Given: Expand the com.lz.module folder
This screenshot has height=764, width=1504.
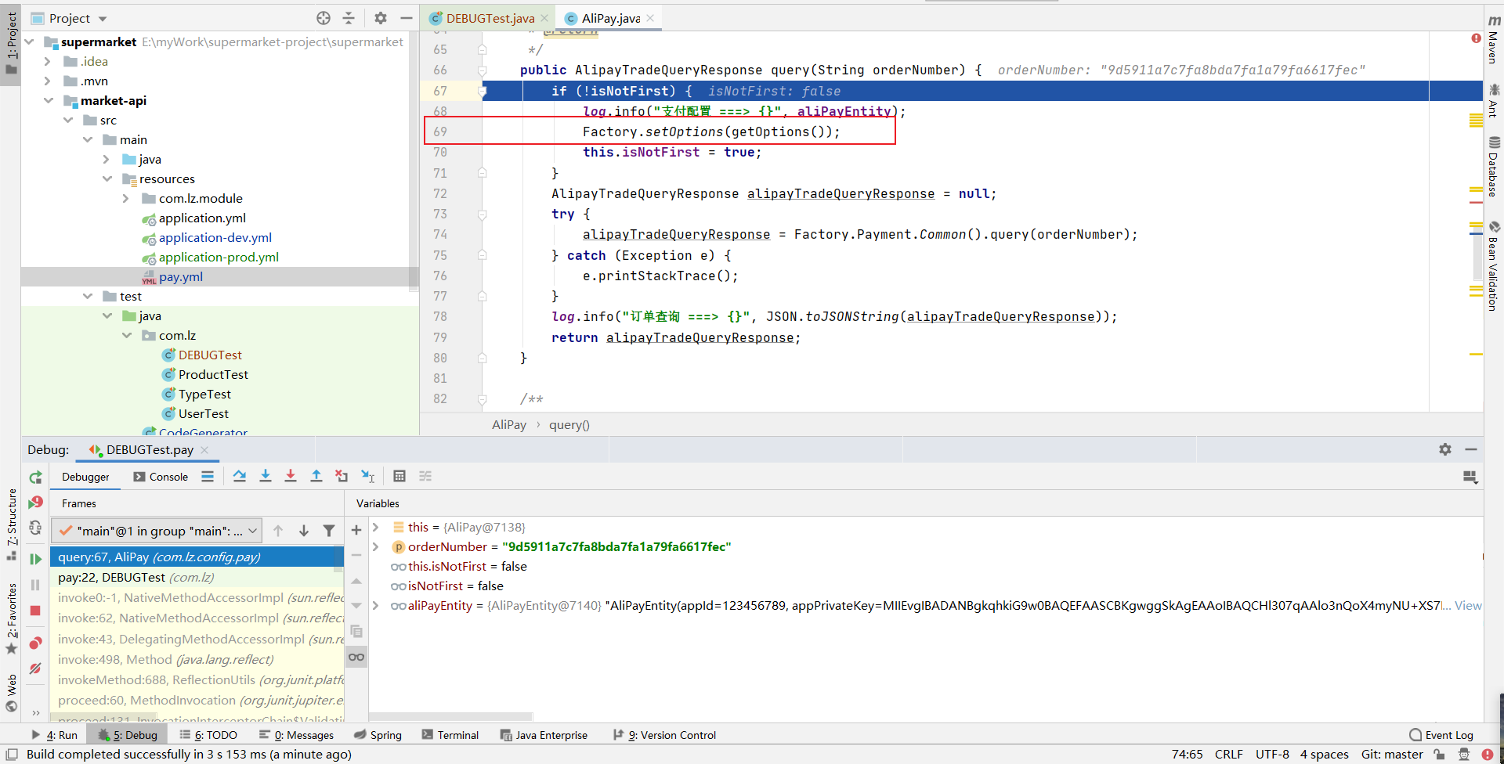Looking at the screenshot, I should click(x=126, y=198).
